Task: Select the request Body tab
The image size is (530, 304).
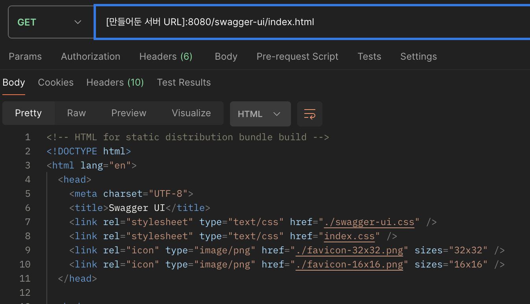Action: 226,57
